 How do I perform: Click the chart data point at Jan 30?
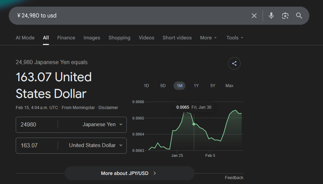(194, 124)
